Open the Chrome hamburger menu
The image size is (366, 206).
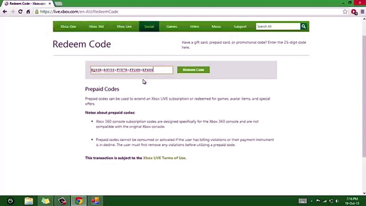[x=362, y=12]
